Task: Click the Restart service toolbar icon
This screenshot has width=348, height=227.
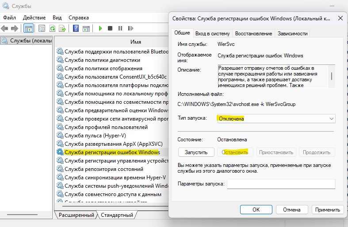Action: tap(130, 28)
